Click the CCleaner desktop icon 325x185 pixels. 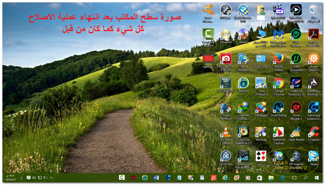pos(314,132)
